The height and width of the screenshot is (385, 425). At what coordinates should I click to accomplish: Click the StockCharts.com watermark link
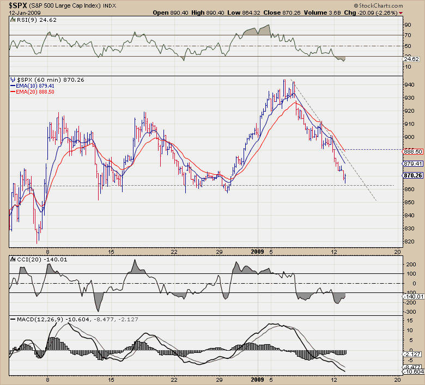pos(378,5)
